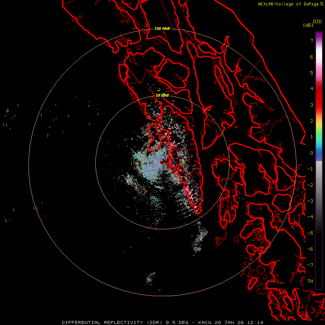This screenshot has height=325, width=325.
Task: Click the small gray echo near the bottom of the 100 NMI ring
Action: (x=151, y=278)
